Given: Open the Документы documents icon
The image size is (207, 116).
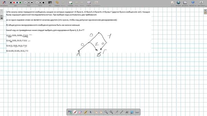Looking at the screenshot, I should click(185, 3).
